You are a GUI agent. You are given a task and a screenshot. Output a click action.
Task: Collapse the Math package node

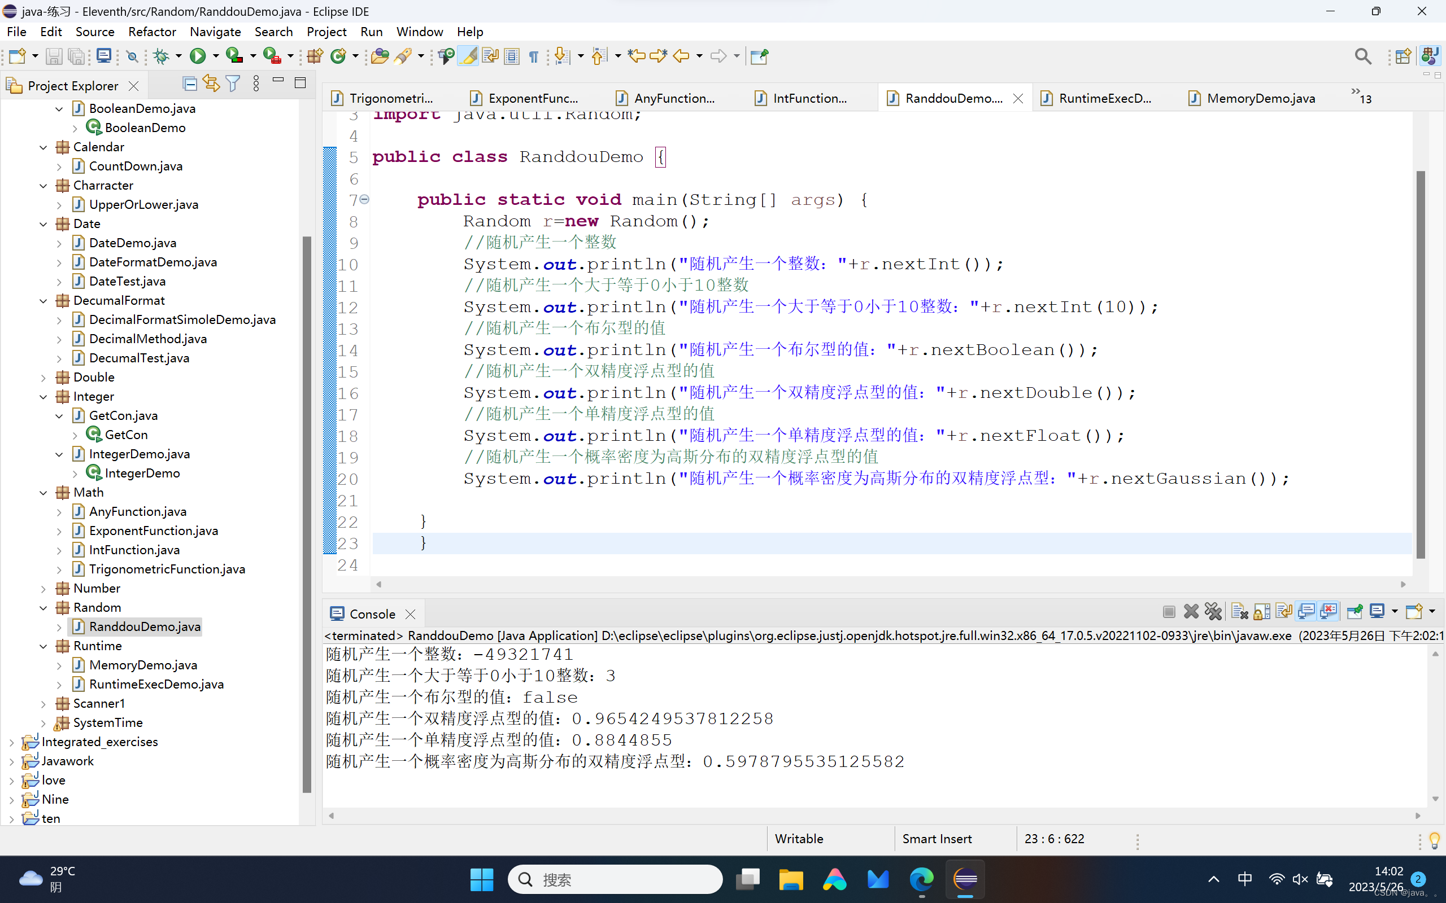click(43, 493)
